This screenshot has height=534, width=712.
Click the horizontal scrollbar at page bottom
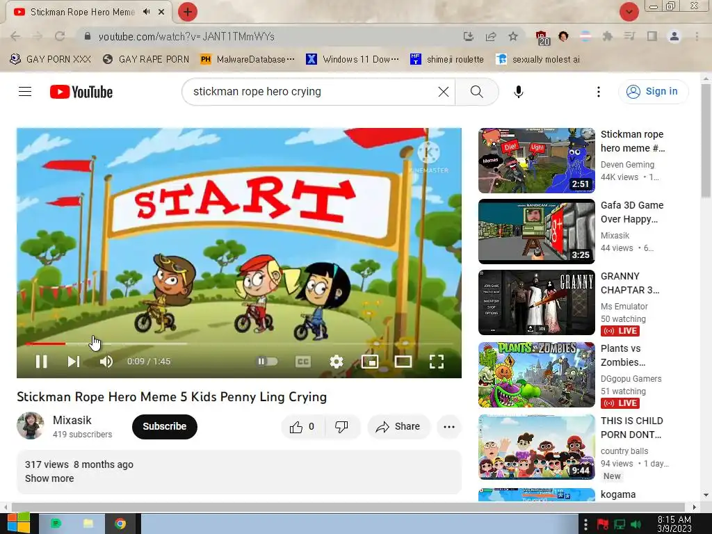(348, 507)
